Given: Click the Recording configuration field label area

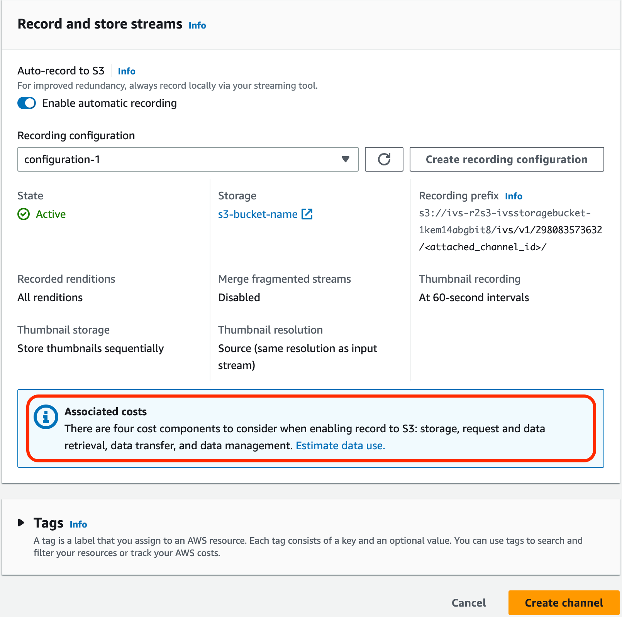Looking at the screenshot, I should (x=76, y=135).
